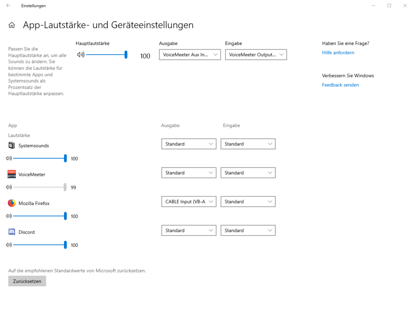The height and width of the screenshot is (320, 413).
Task: Mute the Discord speaker icon
Action: (x=9, y=245)
